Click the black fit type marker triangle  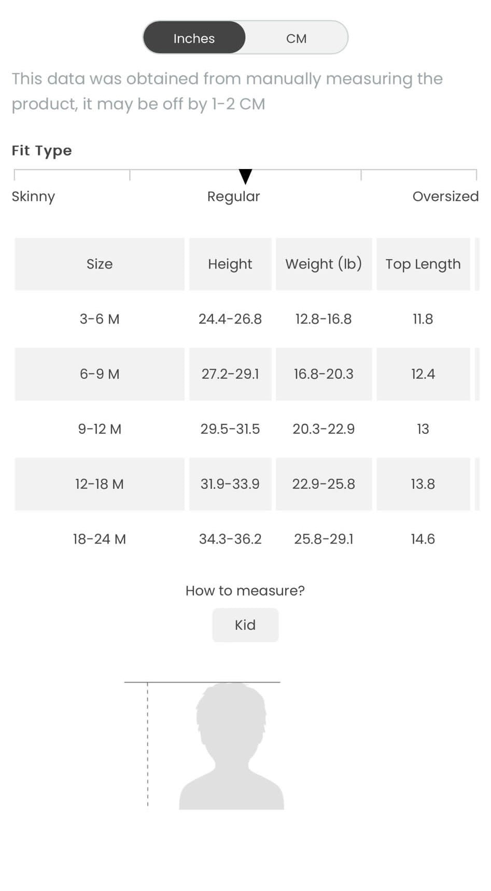click(x=245, y=177)
